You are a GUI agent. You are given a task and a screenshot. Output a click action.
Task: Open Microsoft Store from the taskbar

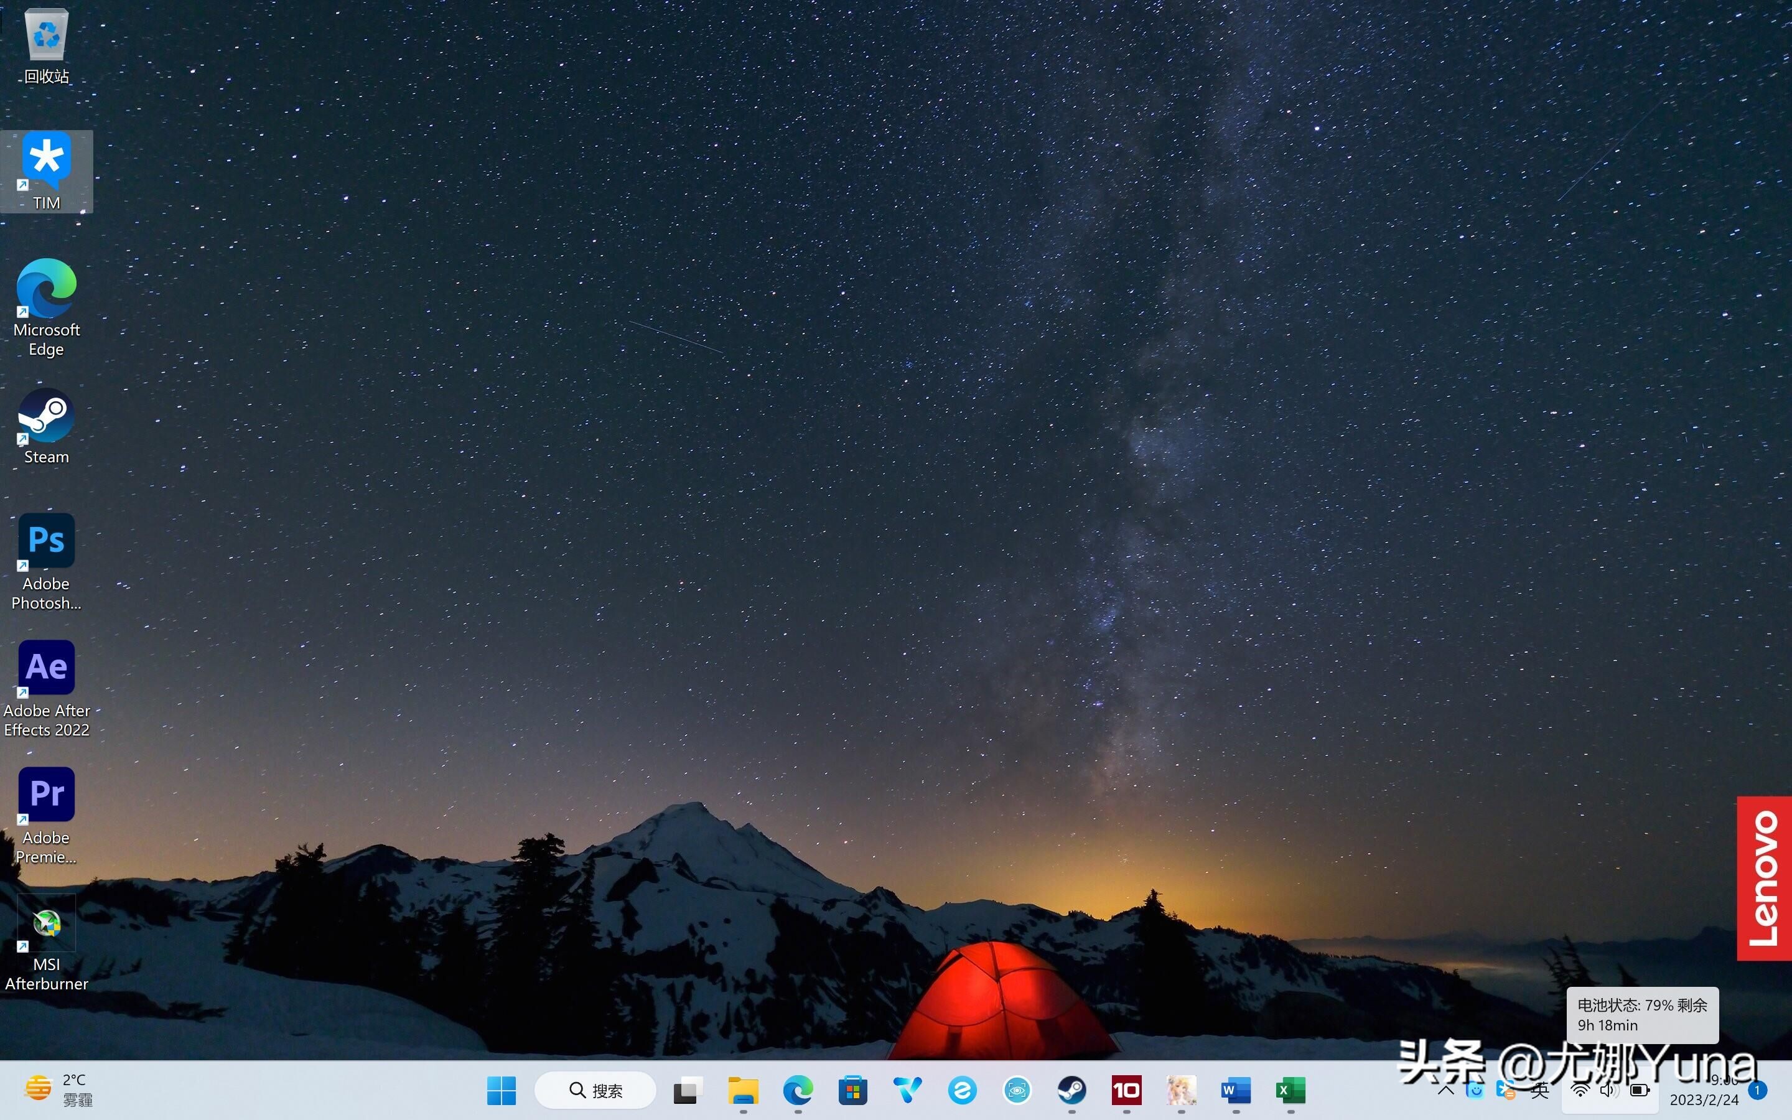click(x=852, y=1090)
